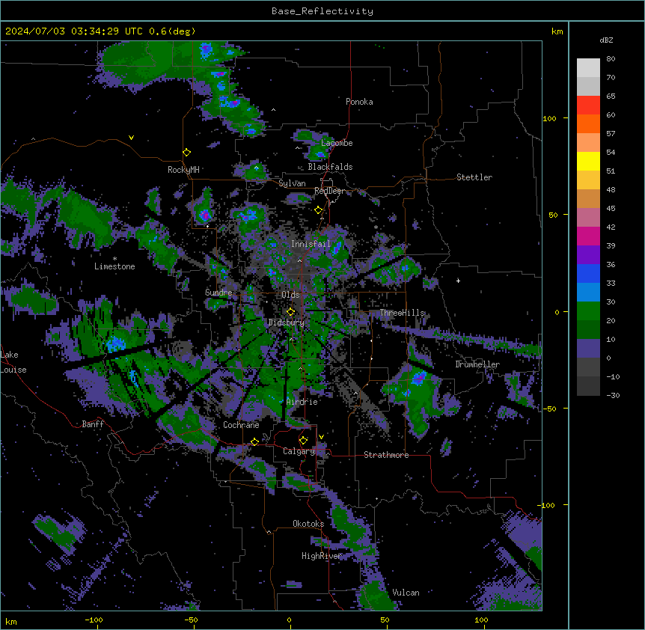Click the HighRiver town label
This screenshot has width=645, height=630.
tap(322, 556)
